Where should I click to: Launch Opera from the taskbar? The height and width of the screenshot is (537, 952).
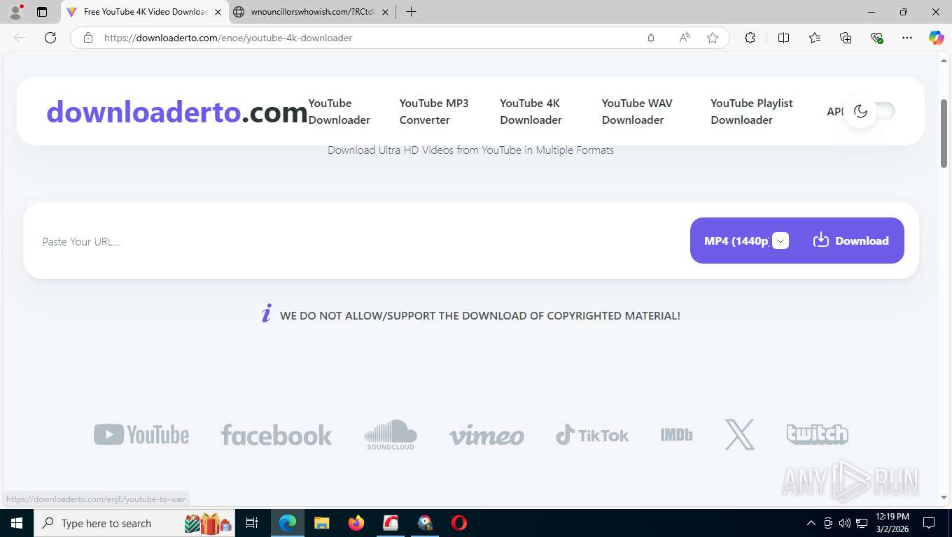(x=459, y=523)
